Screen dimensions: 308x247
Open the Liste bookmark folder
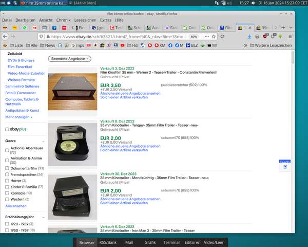tap(17, 45)
